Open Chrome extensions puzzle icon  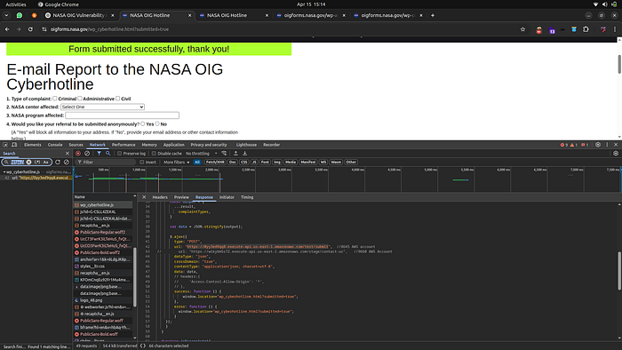click(586, 29)
